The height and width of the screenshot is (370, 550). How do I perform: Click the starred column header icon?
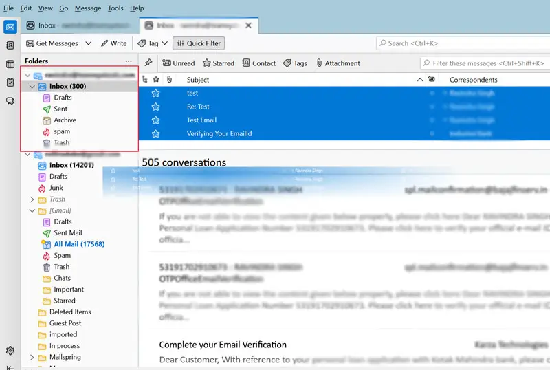click(x=156, y=80)
